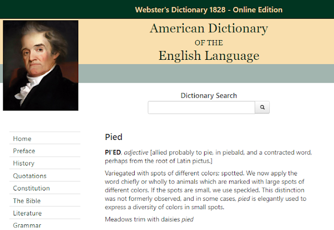The width and height of the screenshot is (334, 230).
Task: Click the Dictionary Search label
Action: (x=209, y=96)
